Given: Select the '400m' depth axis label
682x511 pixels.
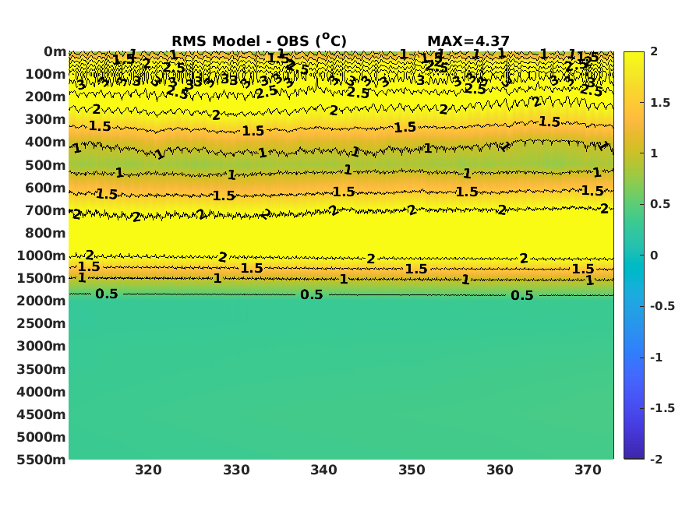Looking at the screenshot, I should 46,142.
